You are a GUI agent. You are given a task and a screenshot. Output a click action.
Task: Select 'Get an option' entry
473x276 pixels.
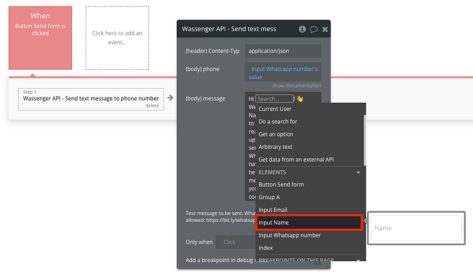276,134
